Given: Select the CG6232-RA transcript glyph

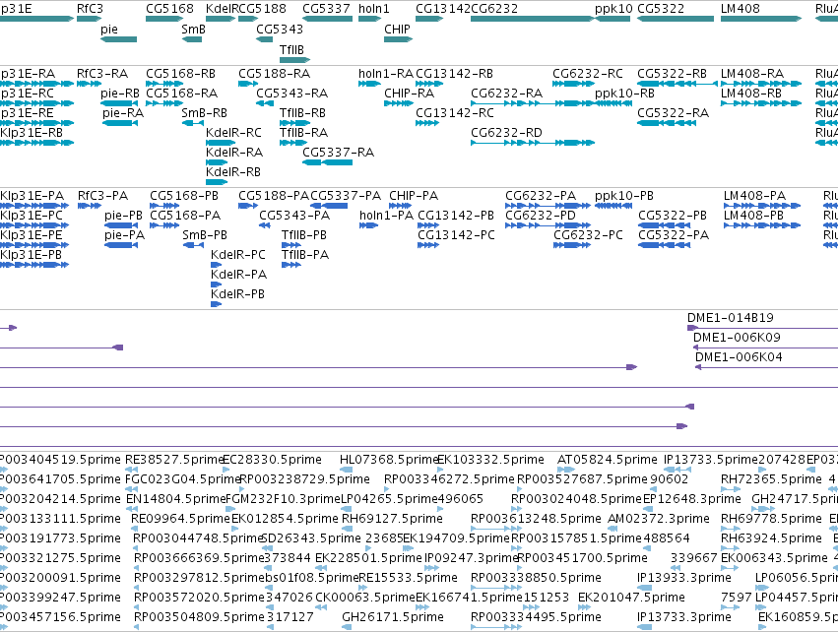Looking at the screenshot, I should click(x=533, y=103).
